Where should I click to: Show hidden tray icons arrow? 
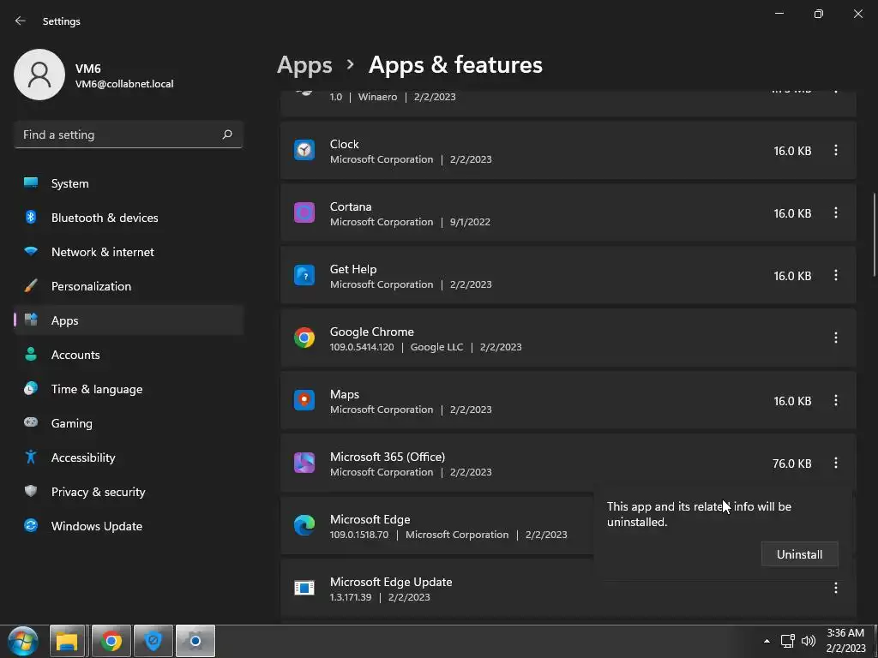coord(767,641)
